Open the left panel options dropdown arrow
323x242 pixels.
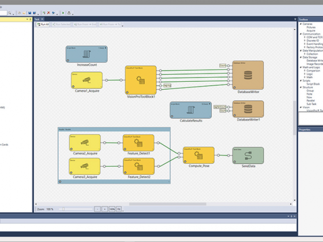coord(27,20)
